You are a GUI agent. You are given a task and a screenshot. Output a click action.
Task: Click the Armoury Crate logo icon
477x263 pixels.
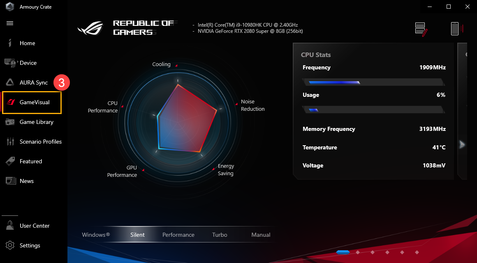coord(10,7)
